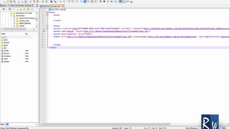The image size is (230, 129).
Task: Open the Replace dialog icon
Action: coord(55,1)
